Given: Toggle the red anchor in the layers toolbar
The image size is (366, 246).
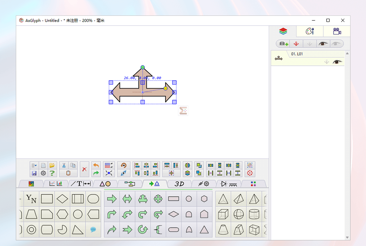Looking at the screenshot, I should [x=296, y=43].
